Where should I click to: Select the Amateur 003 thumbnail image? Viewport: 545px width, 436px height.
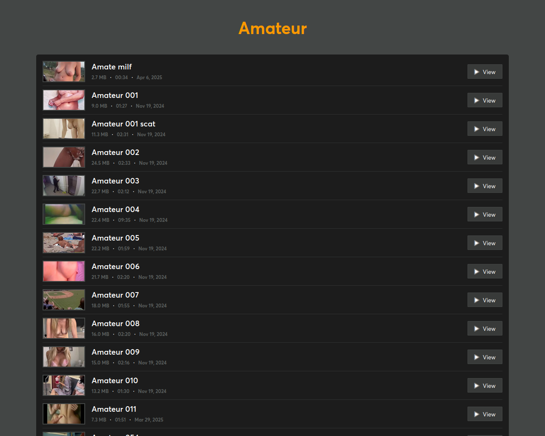point(64,186)
